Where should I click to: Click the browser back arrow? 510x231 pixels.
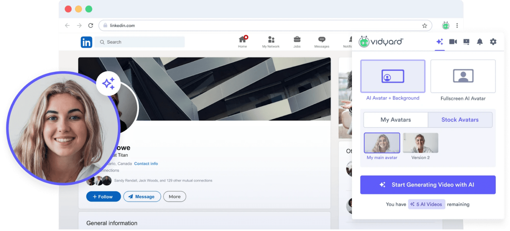pos(67,25)
